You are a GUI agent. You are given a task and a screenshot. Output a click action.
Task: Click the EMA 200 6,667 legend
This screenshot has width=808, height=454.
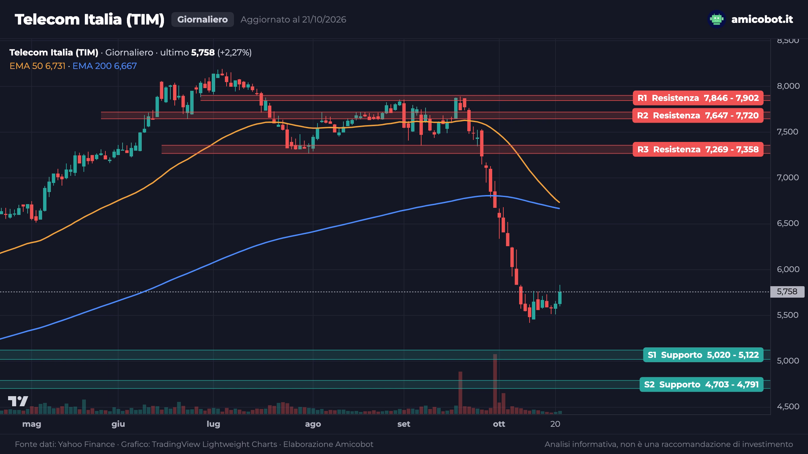105,66
